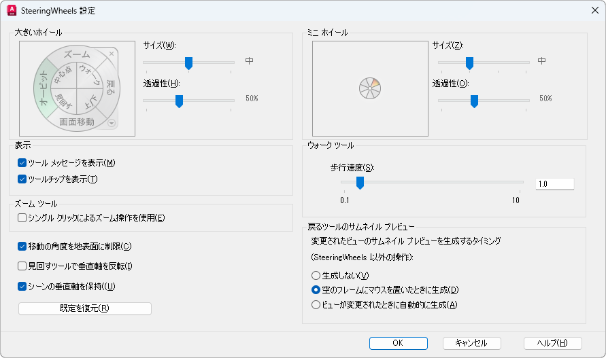Screen dimensions: 606x358
Task: Click the small x icon in big wheel preview
Action: pos(112,54)
